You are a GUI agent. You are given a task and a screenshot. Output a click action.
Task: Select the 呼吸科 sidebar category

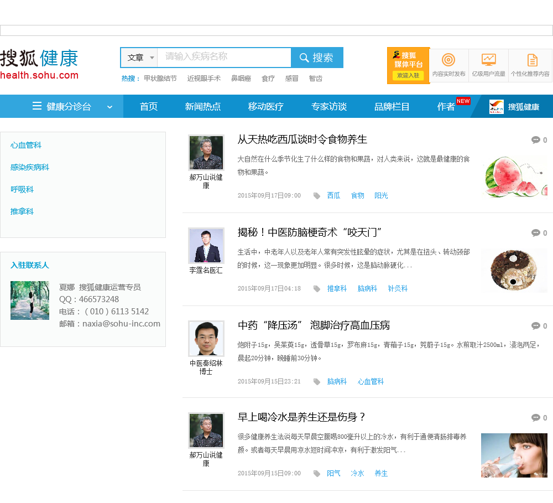(x=22, y=190)
